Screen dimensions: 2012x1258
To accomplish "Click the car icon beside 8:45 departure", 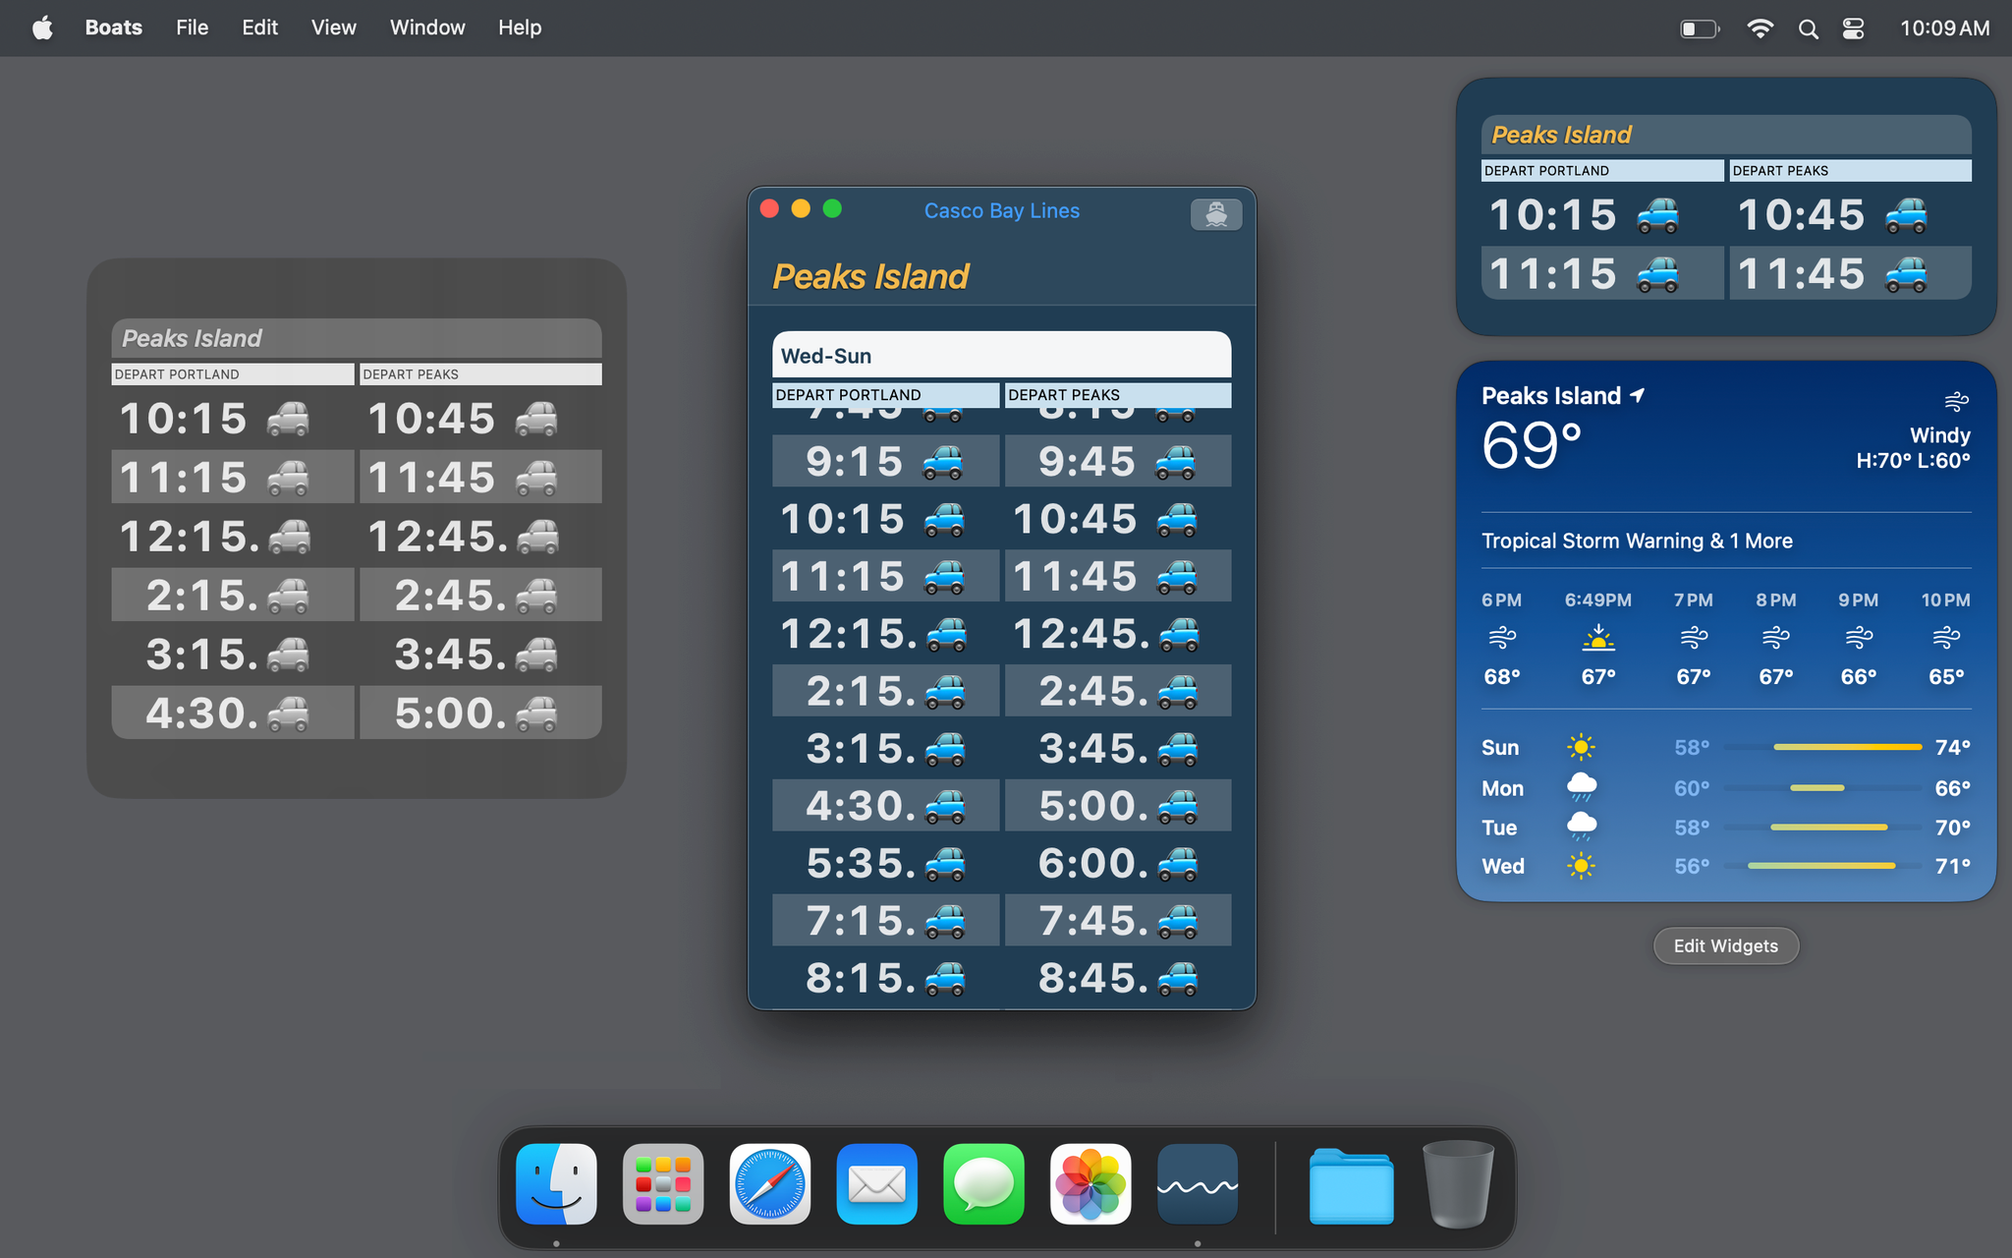I will [1177, 978].
